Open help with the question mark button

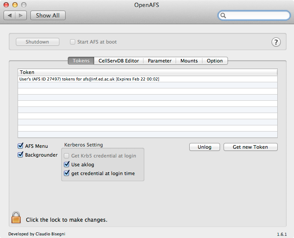[x=276, y=42]
